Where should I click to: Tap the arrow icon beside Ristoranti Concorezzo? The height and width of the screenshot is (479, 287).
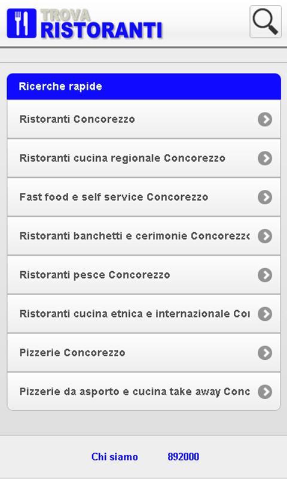click(265, 119)
